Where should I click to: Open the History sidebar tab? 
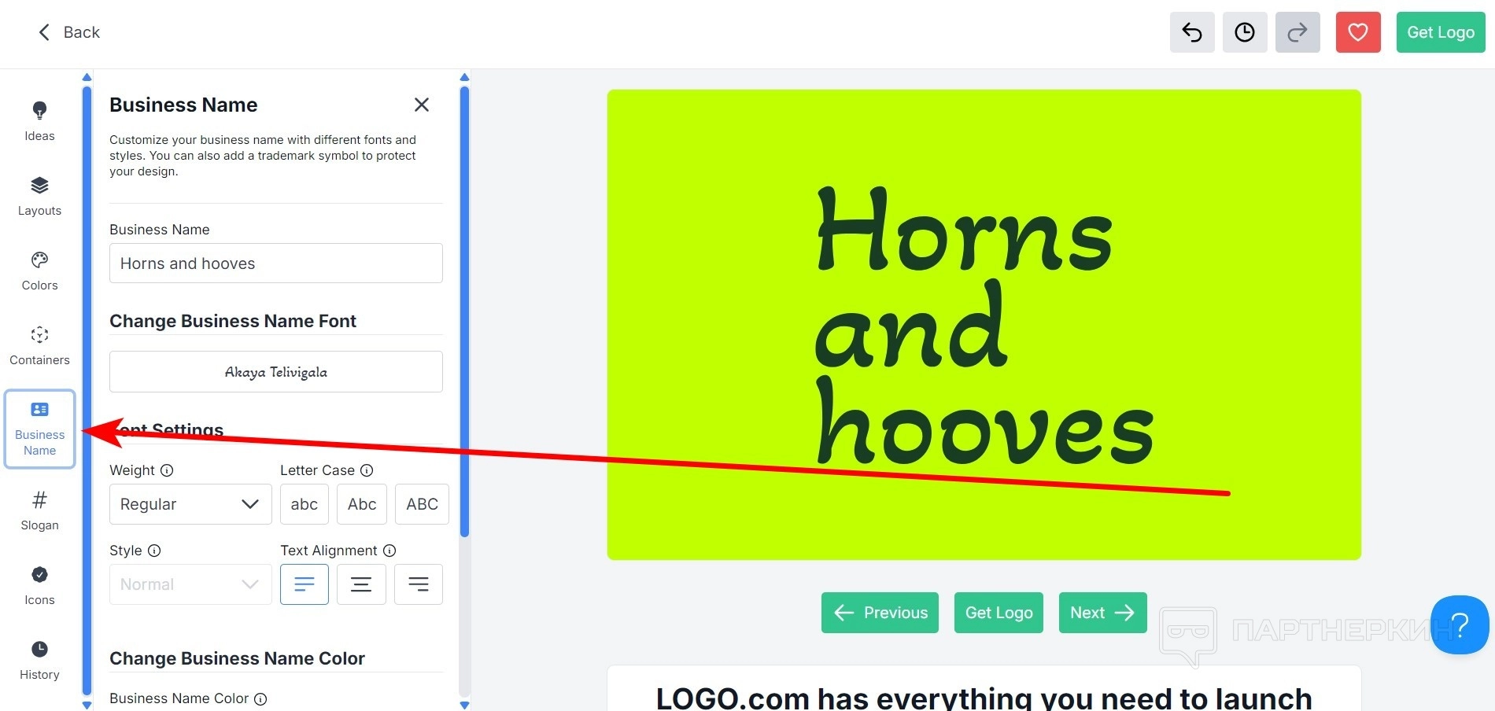39,660
